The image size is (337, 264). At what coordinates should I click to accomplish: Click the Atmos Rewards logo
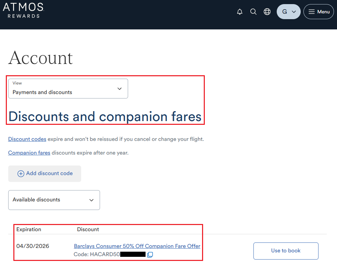click(23, 10)
